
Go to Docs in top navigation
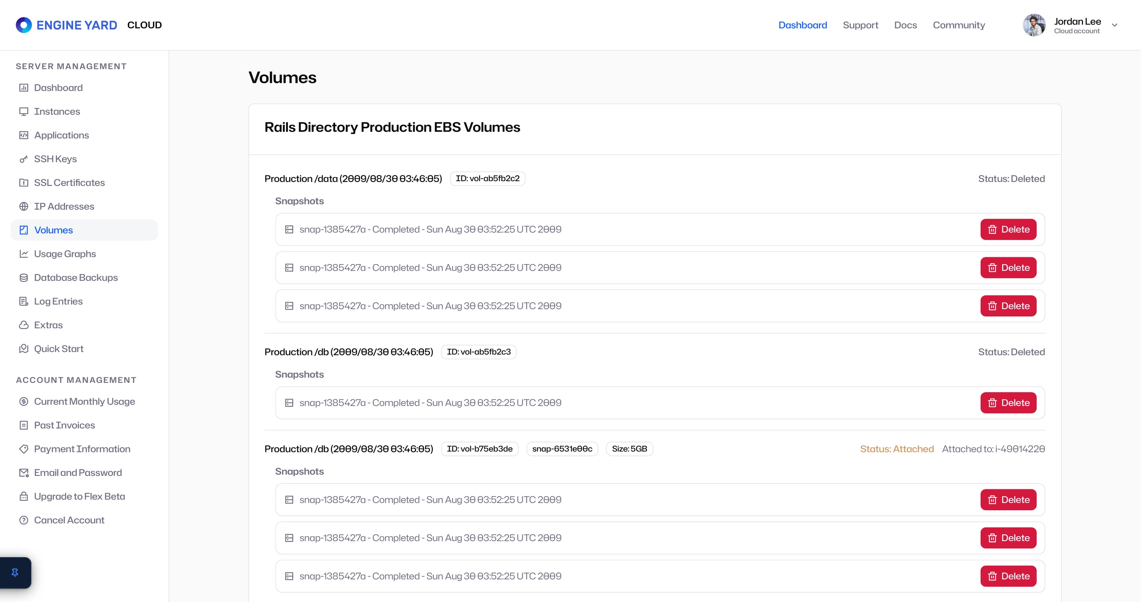[x=905, y=25]
